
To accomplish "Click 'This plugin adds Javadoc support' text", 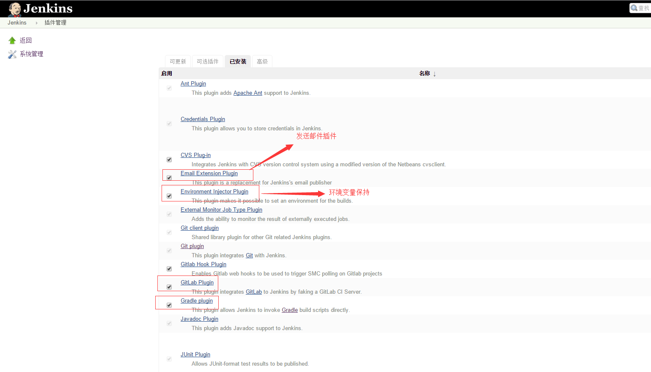I will tap(247, 328).
